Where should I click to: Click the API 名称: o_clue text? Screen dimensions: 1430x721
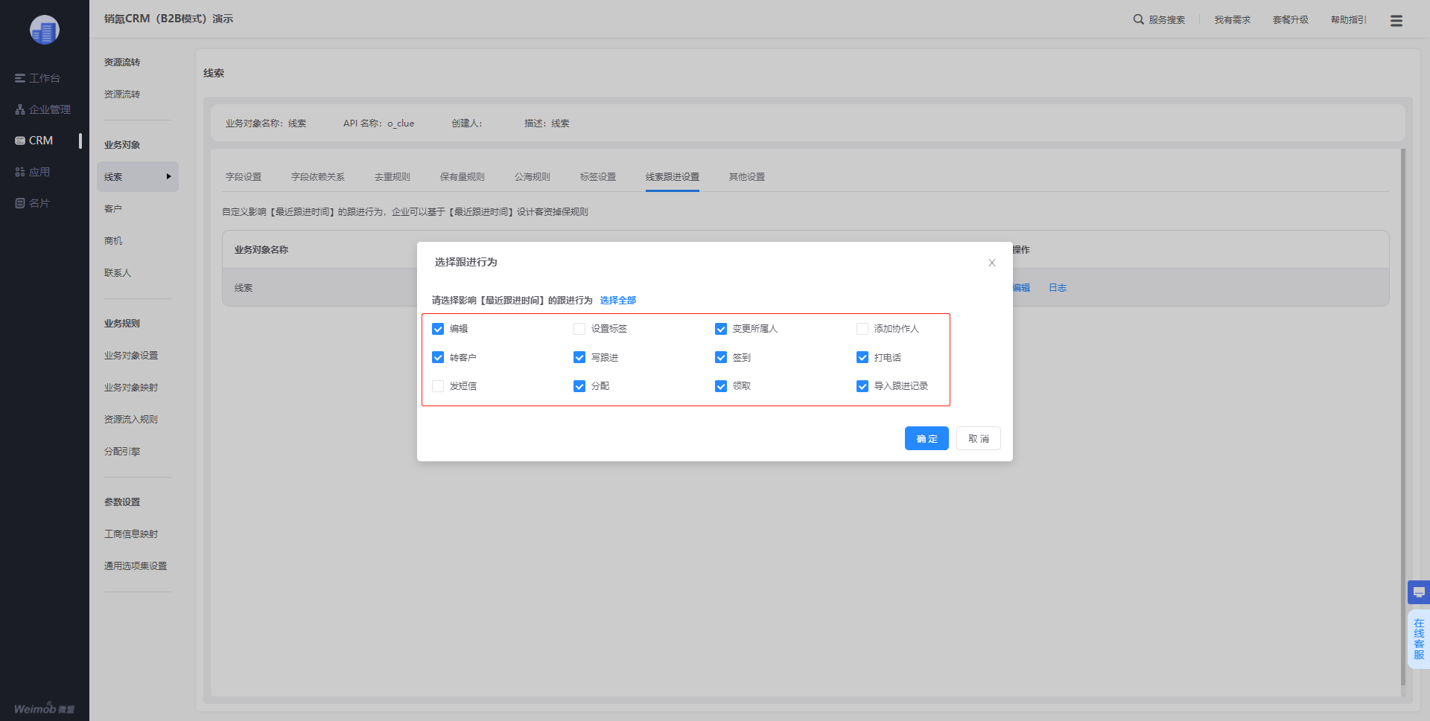pos(378,124)
